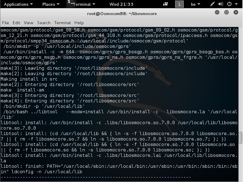
Task: Click window title root@OsmocomBB: ~/libosmocore
Action: [x=122, y=14]
